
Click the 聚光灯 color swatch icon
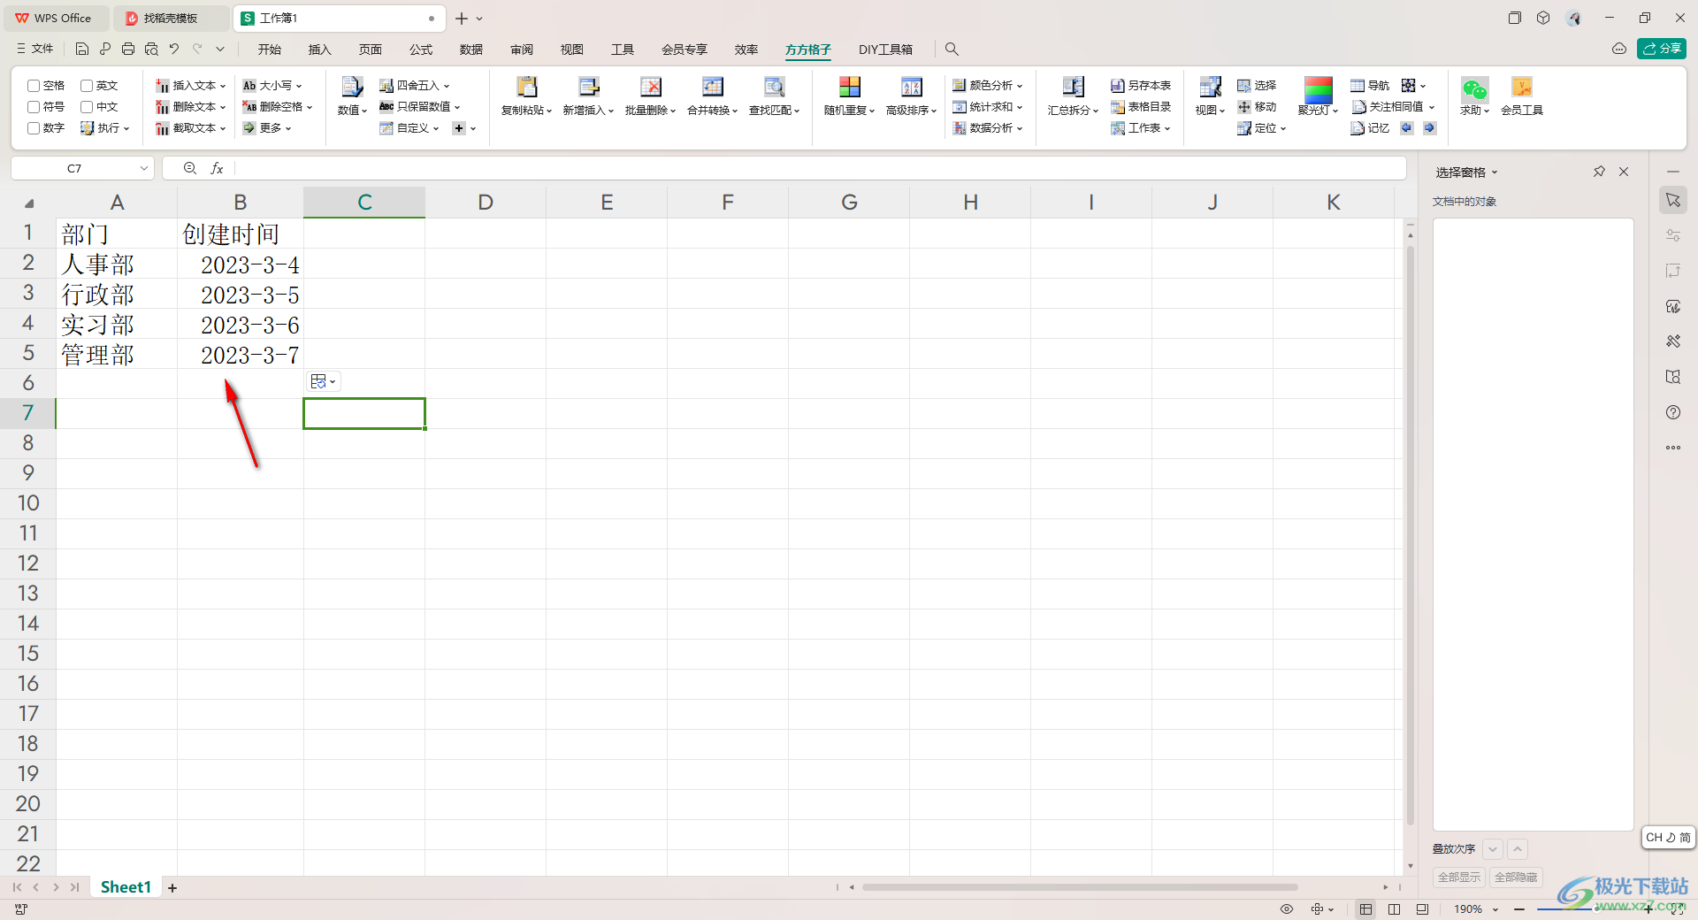coord(1318,88)
